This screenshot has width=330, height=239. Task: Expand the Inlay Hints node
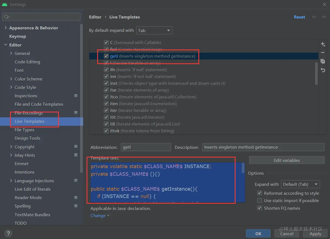point(11,155)
